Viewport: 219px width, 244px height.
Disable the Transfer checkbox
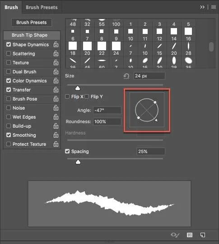(9, 90)
